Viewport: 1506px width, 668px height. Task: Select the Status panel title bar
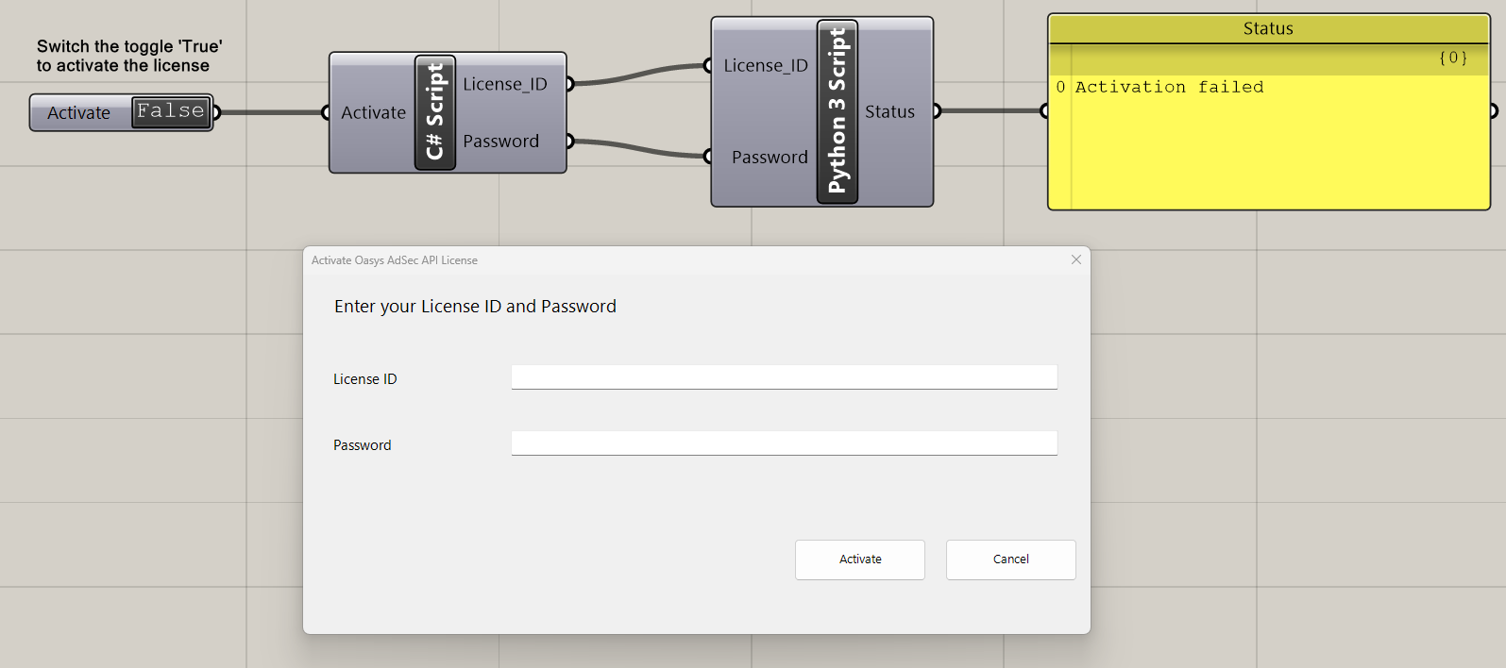click(1268, 28)
